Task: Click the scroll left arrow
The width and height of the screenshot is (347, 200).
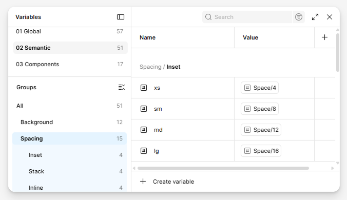Action: coord(134,168)
